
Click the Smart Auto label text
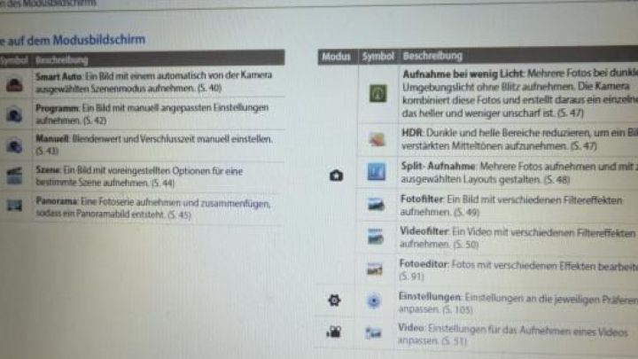coord(58,76)
